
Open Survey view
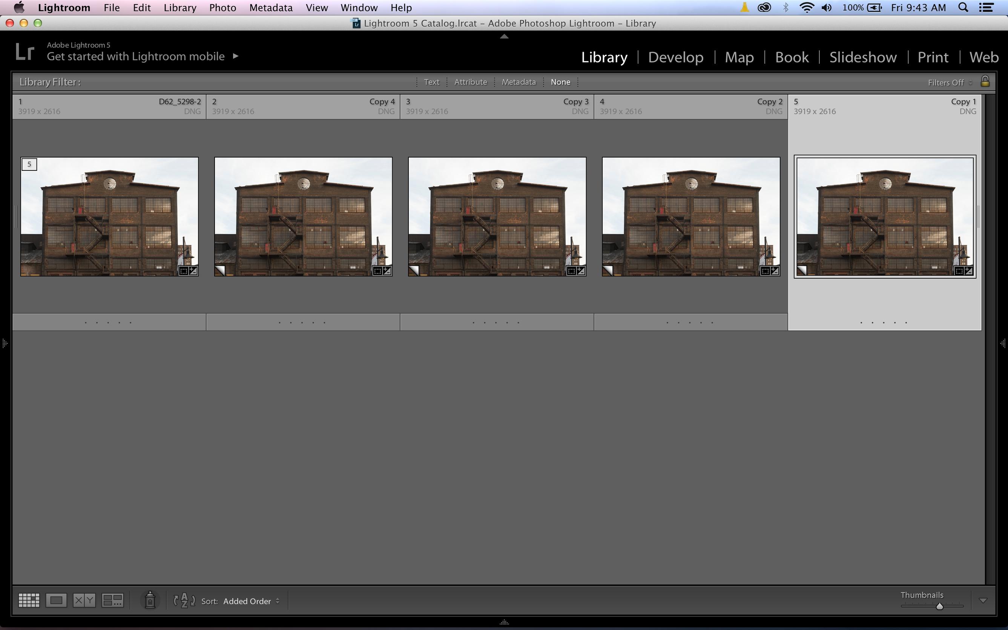tap(112, 601)
